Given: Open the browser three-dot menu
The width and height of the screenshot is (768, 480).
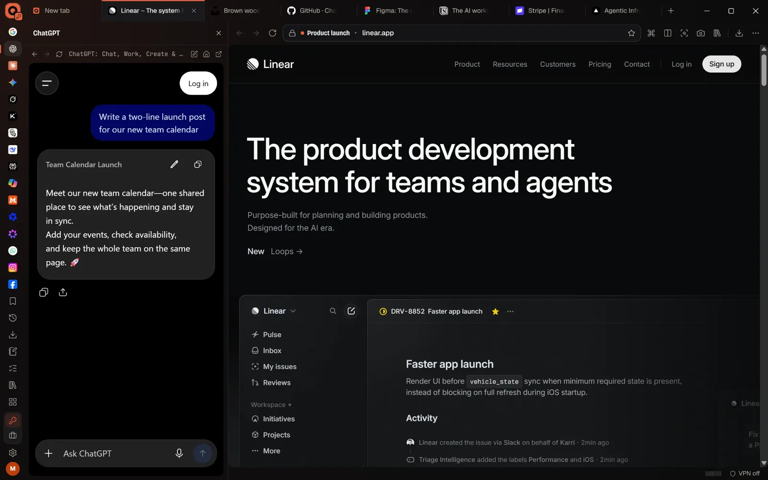Looking at the screenshot, I should pos(756,33).
